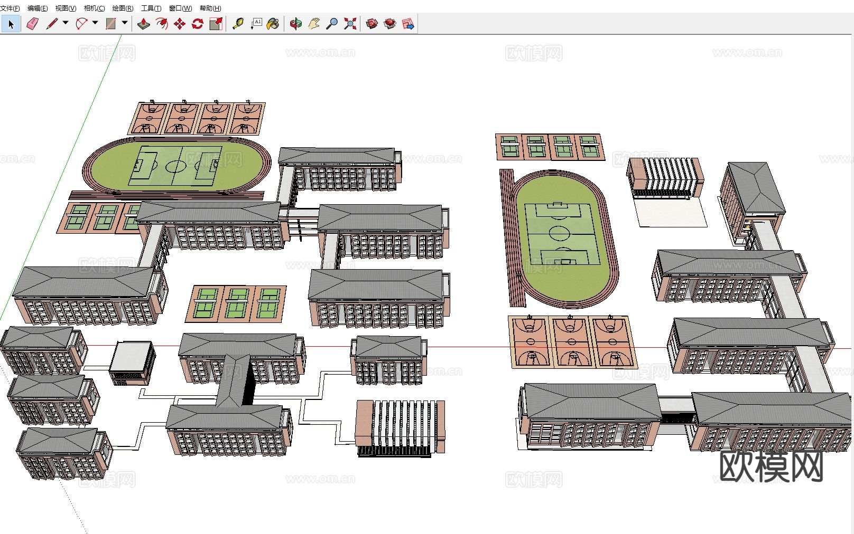
Task: Open the 3D Warehouse icon
Action: pyautogui.click(x=372, y=24)
